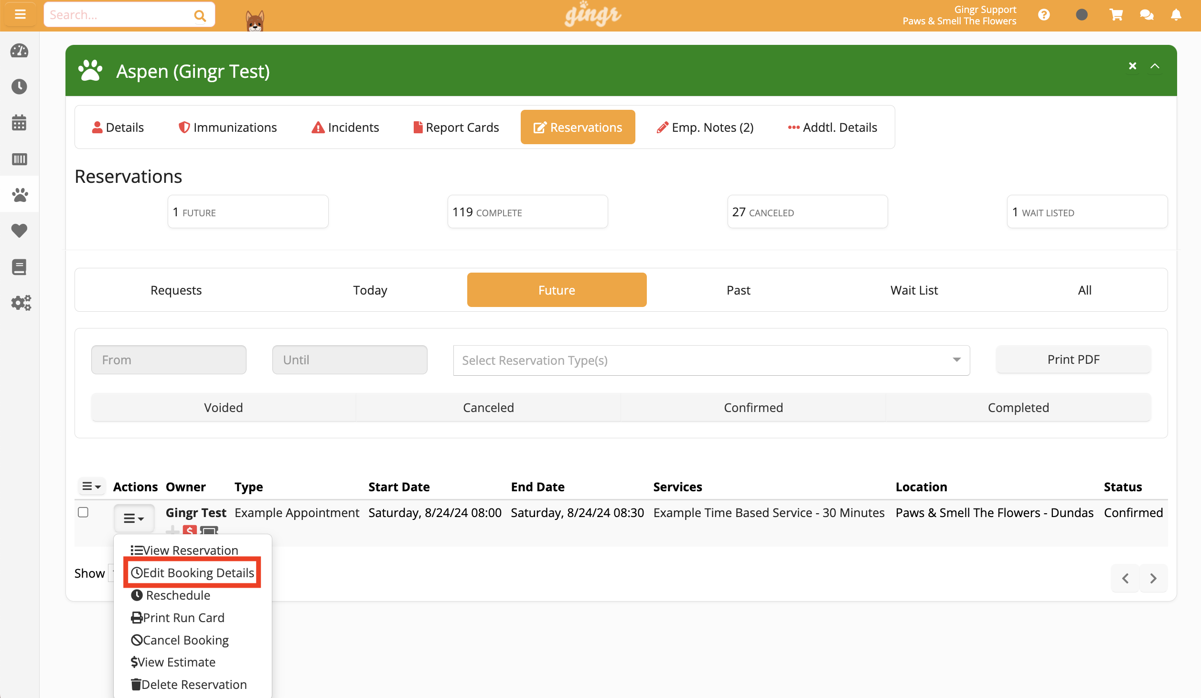Choose Reschedule from menu
Screen dimensions: 1201x698
[171, 595]
